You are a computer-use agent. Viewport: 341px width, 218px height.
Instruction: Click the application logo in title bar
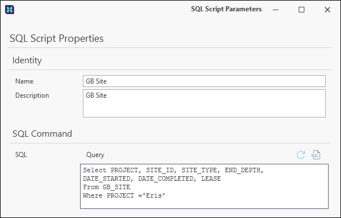pyautogui.click(x=10, y=10)
